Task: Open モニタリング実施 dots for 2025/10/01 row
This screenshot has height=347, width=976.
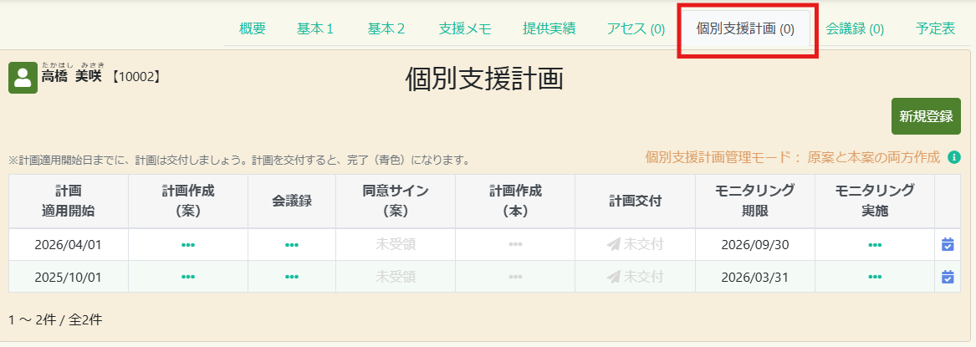Action: (875, 277)
